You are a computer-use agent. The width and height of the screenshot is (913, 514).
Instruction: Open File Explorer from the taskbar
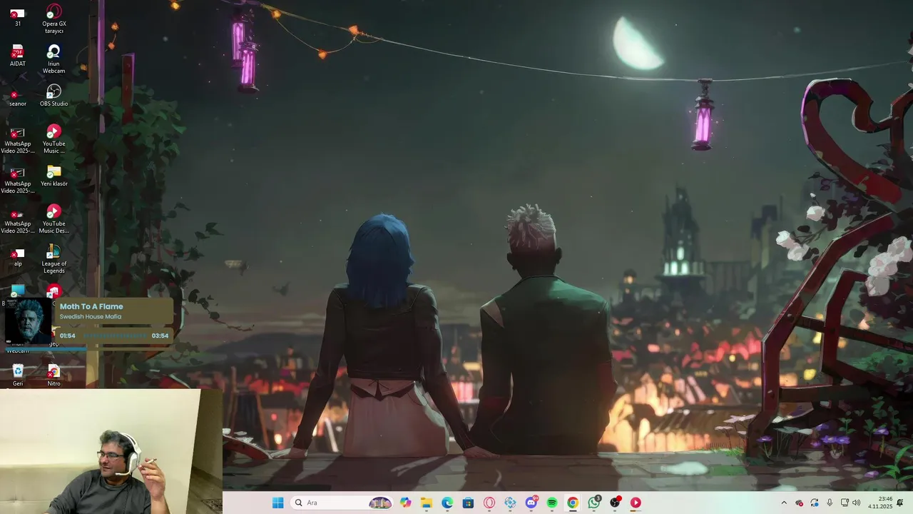click(x=427, y=503)
